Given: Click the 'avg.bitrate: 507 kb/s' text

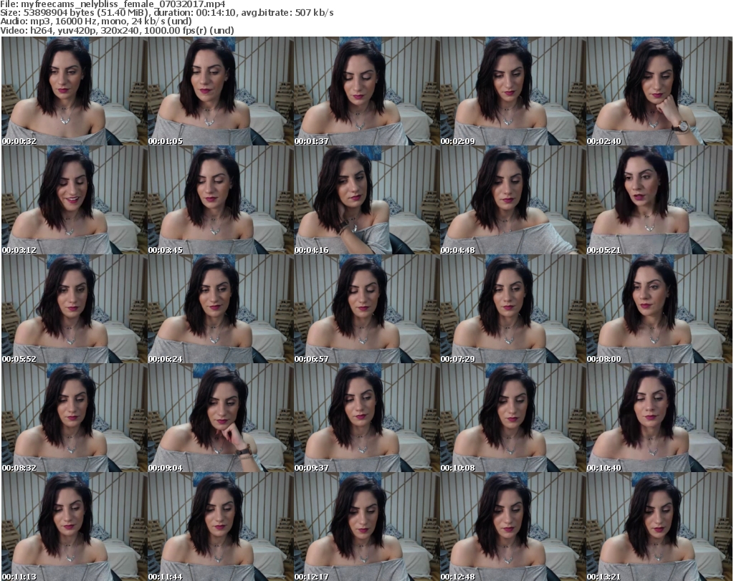Looking at the screenshot, I should point(287,13).
